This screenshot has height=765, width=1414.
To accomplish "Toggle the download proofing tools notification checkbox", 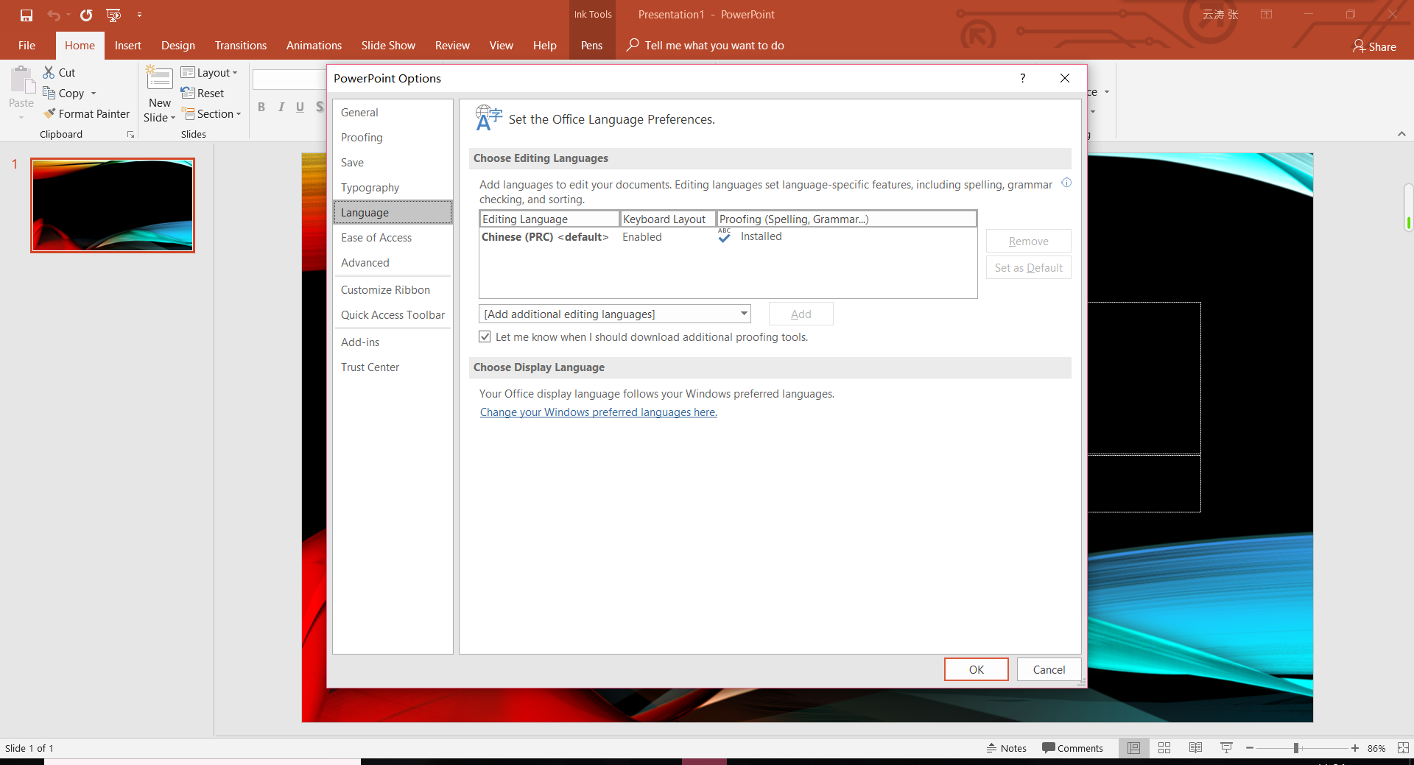I will (485, 336).
